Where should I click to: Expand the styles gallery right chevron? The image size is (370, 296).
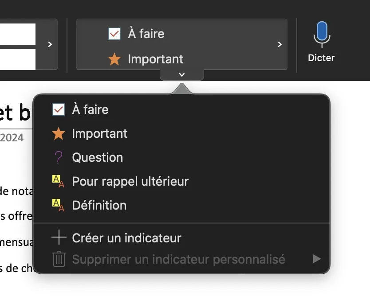click(50, 44)
